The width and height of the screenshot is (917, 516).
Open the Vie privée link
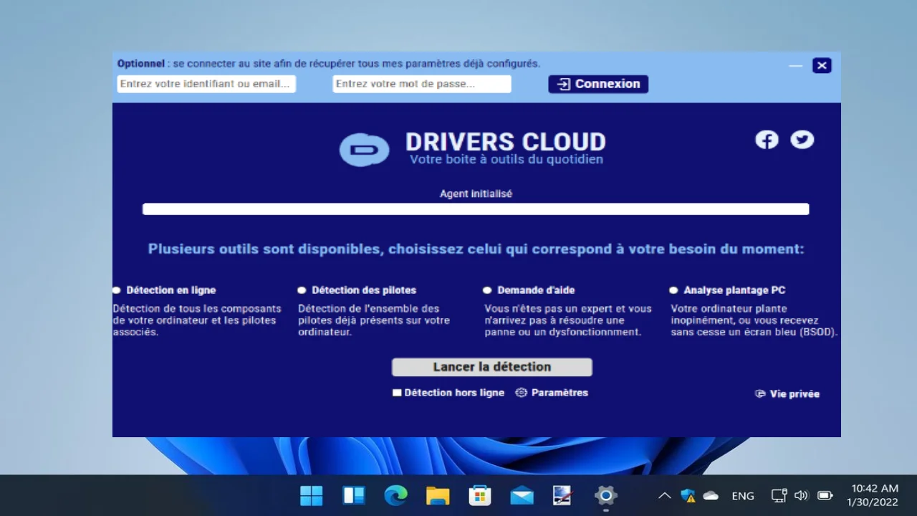click(x=794, y=393)
